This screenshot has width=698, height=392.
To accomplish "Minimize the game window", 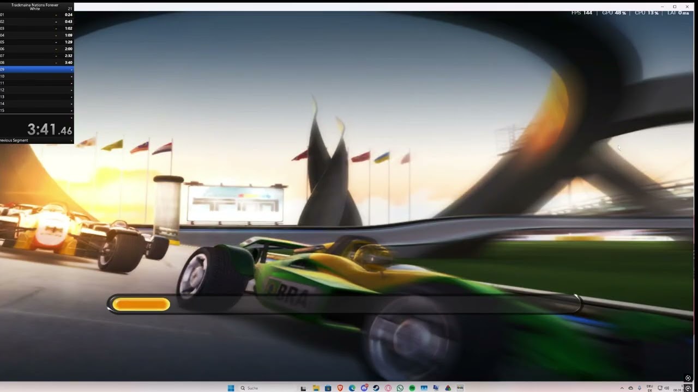I will (x=663, y=7).
